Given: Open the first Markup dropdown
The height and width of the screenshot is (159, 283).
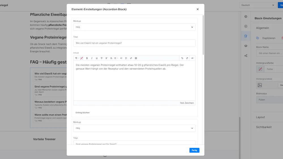Looking at the screenshot, I should [x=134, y=27].
